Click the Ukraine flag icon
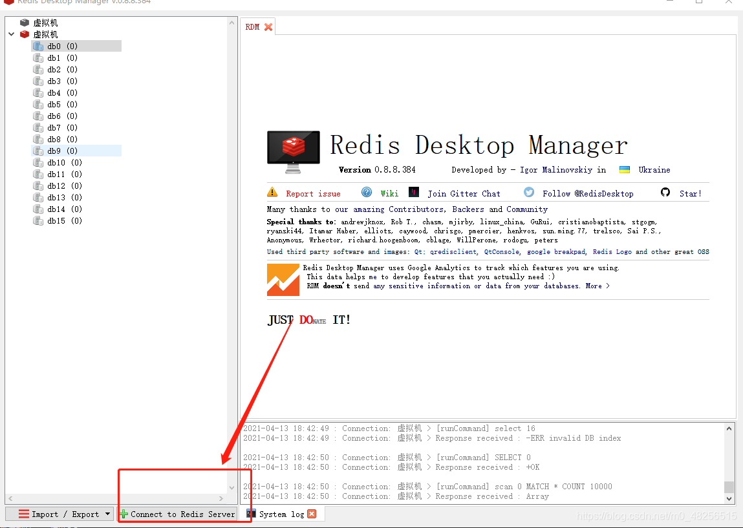Screen dimensions: 743x528 625,169
